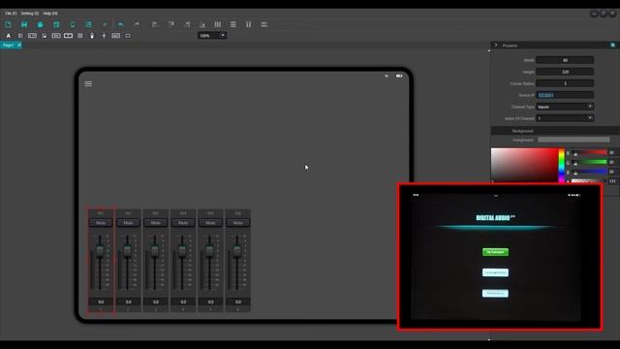Image resolution: width=620 pixels, height=349 pixels.
Task: Open the Help menu
Action: pyautogui.click(x=50, y=14)
